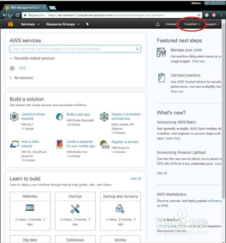
Task: Expand the All services section
Action: 21,78
